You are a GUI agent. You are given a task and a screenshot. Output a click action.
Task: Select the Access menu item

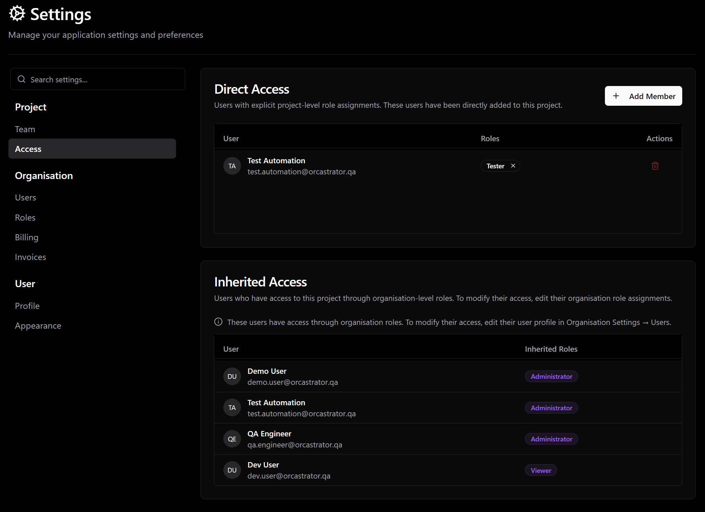click(x=92, y=149)
